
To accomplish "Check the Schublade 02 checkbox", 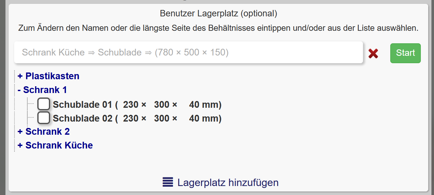I will click(x=43, y=118).
